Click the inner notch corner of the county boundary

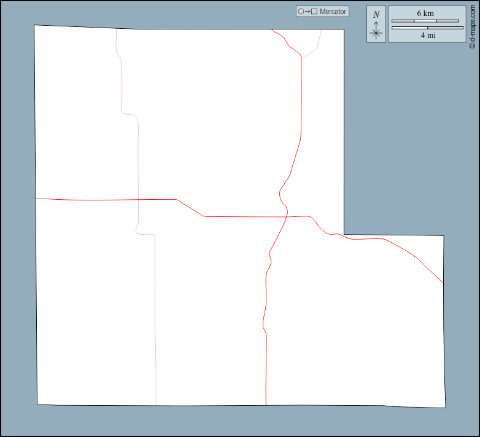[344, 235]
